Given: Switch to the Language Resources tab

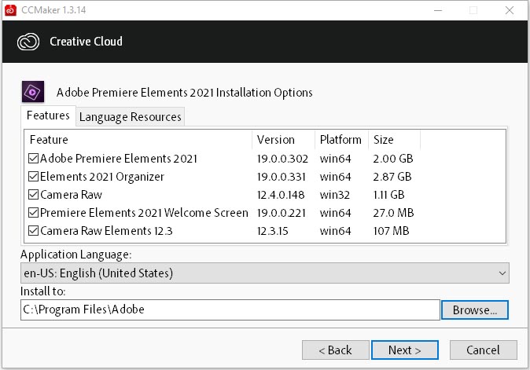Looking at the screenshot, I should 130,117.
